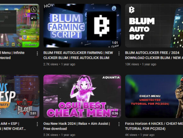
Task: Click the Watch Later clock icon
Action: coord(34,9)
